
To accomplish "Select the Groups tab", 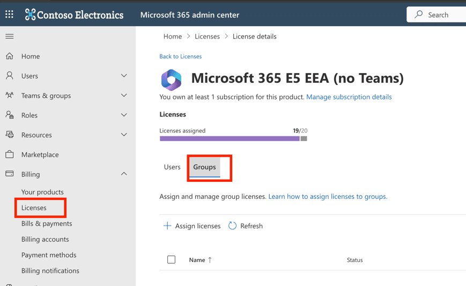I will click(204, 167).
